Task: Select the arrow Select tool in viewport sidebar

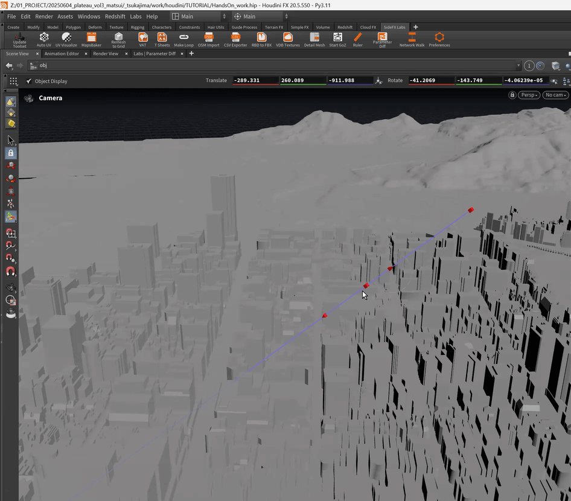Action: (11, 140)
